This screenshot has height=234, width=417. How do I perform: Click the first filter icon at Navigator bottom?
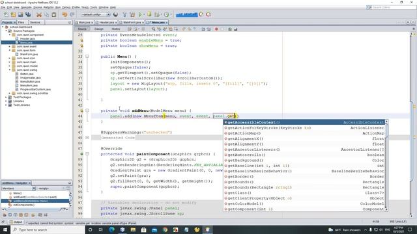[x=5, y=215]
